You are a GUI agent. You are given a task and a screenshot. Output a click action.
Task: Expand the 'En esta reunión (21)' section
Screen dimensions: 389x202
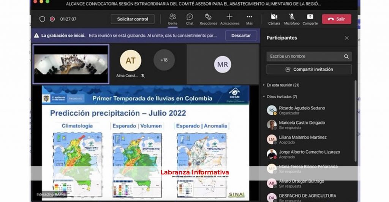[x=264, y=85]
